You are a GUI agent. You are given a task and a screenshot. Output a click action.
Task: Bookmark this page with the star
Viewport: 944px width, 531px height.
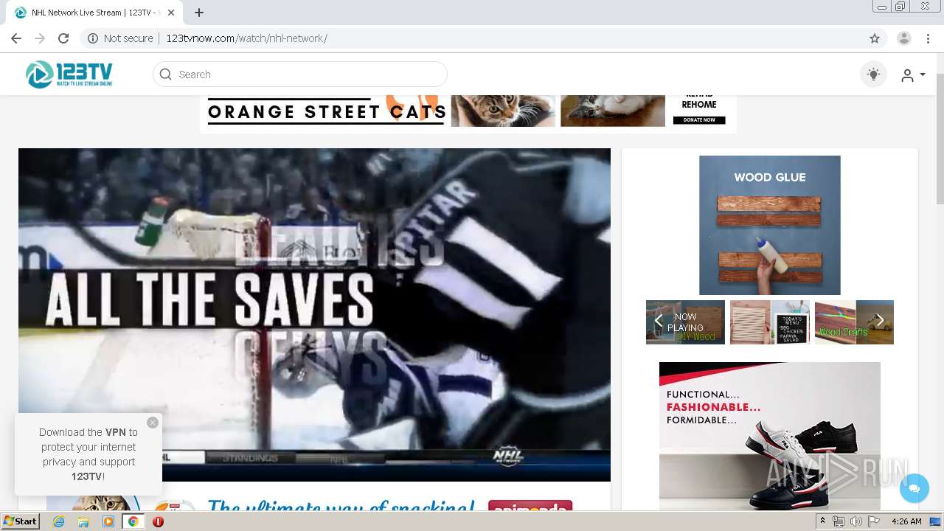coord(875,38)
